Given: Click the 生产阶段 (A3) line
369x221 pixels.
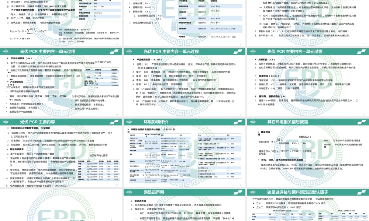Looking at the screenshot, I should click(x=303, y=35).
